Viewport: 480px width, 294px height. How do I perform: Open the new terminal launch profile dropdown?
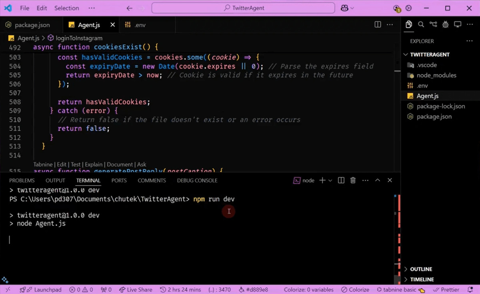click(330, 180)
